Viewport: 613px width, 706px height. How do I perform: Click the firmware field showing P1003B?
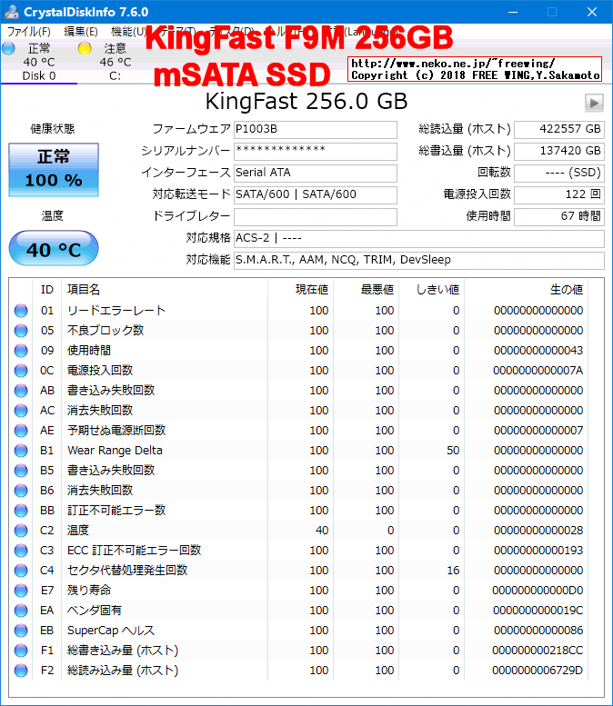click(316, 130)
